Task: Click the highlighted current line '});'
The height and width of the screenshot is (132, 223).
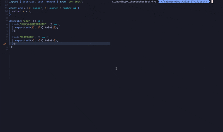Action: (x=60, y=44)
